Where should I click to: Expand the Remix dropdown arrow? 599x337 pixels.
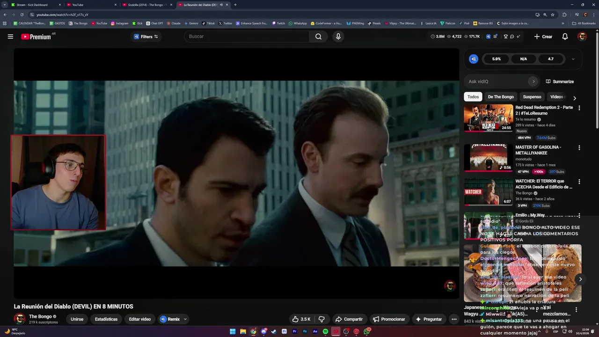point(185,319)
